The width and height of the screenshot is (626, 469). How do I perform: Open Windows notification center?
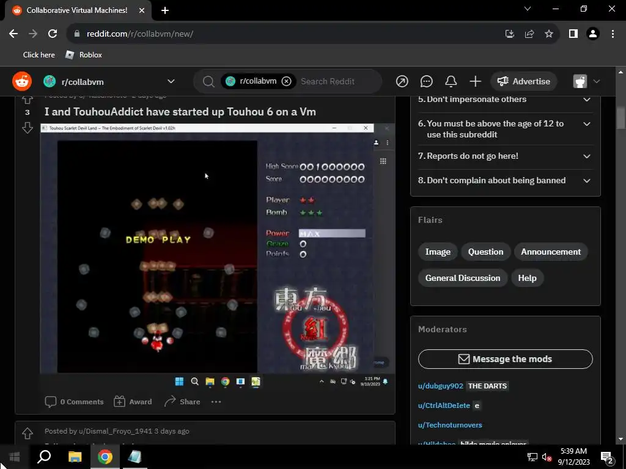pyautogui.click(x=607, y=457)
